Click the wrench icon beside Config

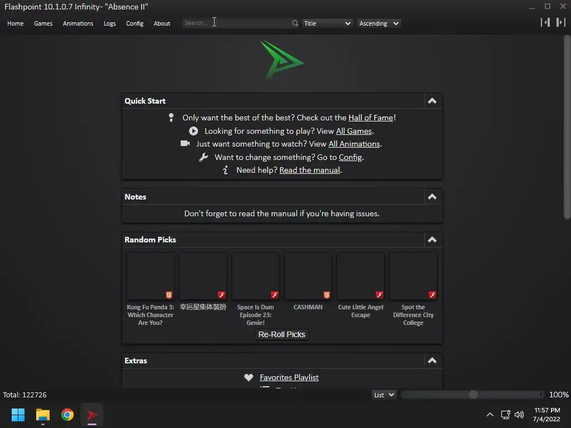pos(203,157)
